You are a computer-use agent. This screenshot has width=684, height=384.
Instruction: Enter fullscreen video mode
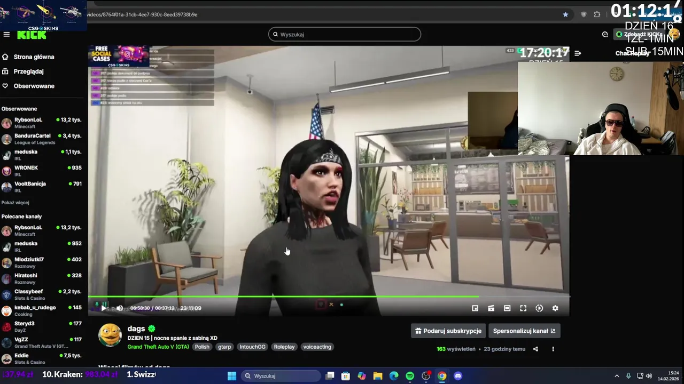click(523, 308)
